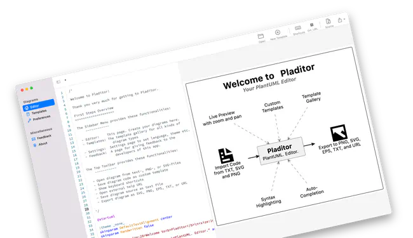Click 'Template Gallery' label in diagram
Screen dimensions: 413x238
click(x=312, y=96)
